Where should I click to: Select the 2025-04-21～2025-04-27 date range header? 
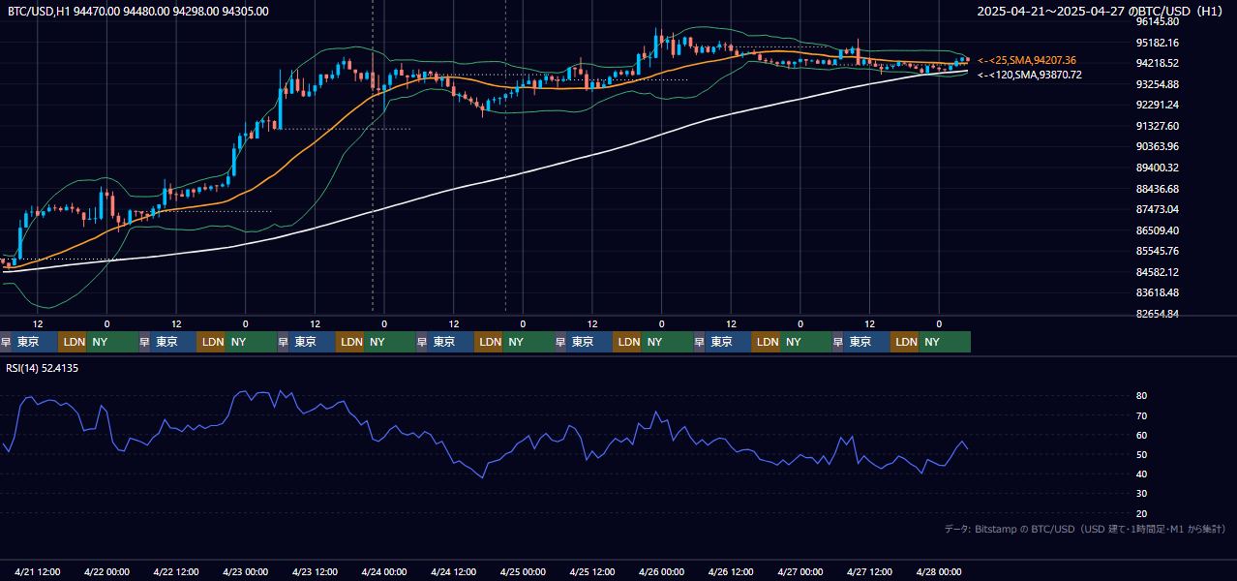click(x=1102, y=11)
